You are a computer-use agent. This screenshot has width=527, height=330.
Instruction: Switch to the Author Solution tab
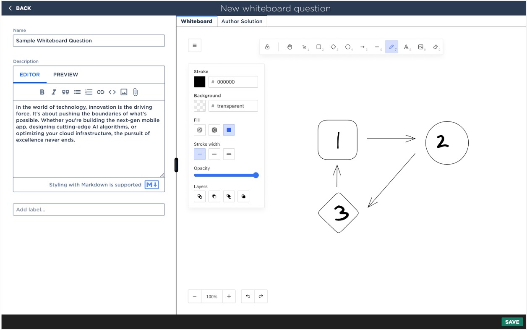242,21
